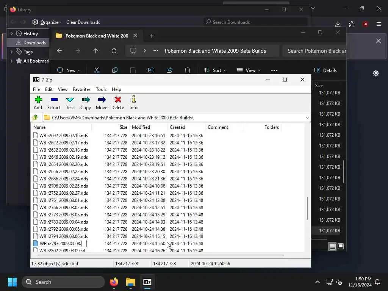
Task: Open Firefox downloads panel arrow icon
Action: coord(338,24)
